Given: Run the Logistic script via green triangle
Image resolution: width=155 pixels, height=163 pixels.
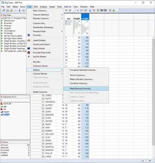Looking at the screenshot, I should 2,28.
